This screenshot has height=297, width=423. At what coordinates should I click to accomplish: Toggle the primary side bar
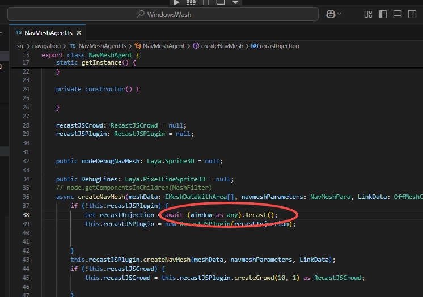pos(383,14)
